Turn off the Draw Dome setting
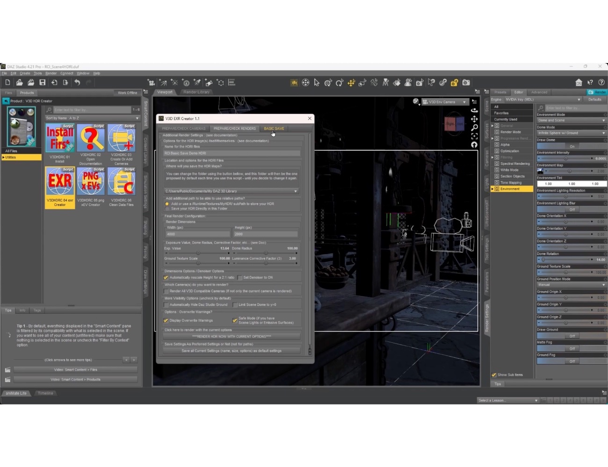 [571, 146]
